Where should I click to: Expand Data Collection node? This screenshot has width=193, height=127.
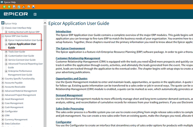click(x=3, y=124)
